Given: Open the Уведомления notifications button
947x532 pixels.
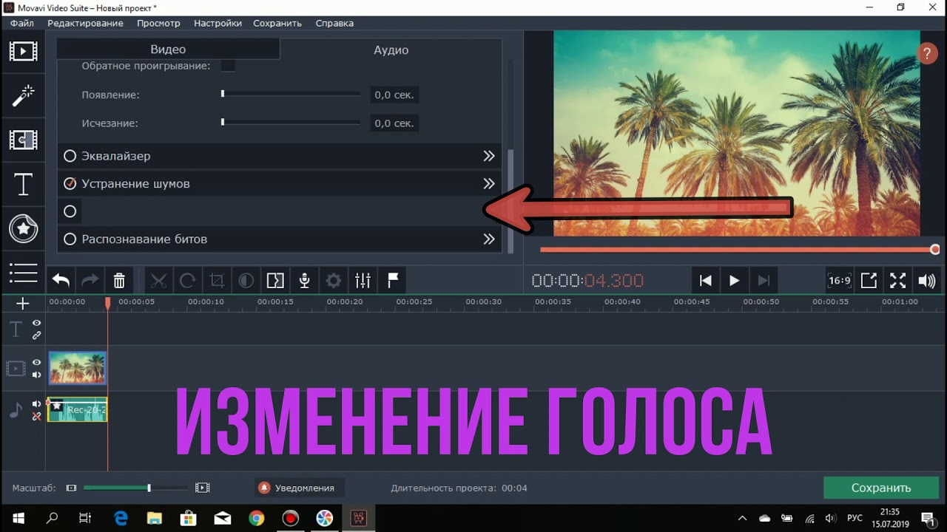Looking at the screenshot, I should pos(297,488).
